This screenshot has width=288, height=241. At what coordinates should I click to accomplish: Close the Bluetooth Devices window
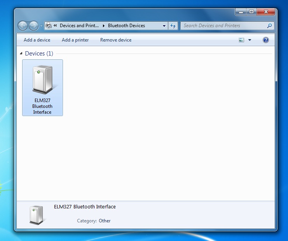pos(266,12)
